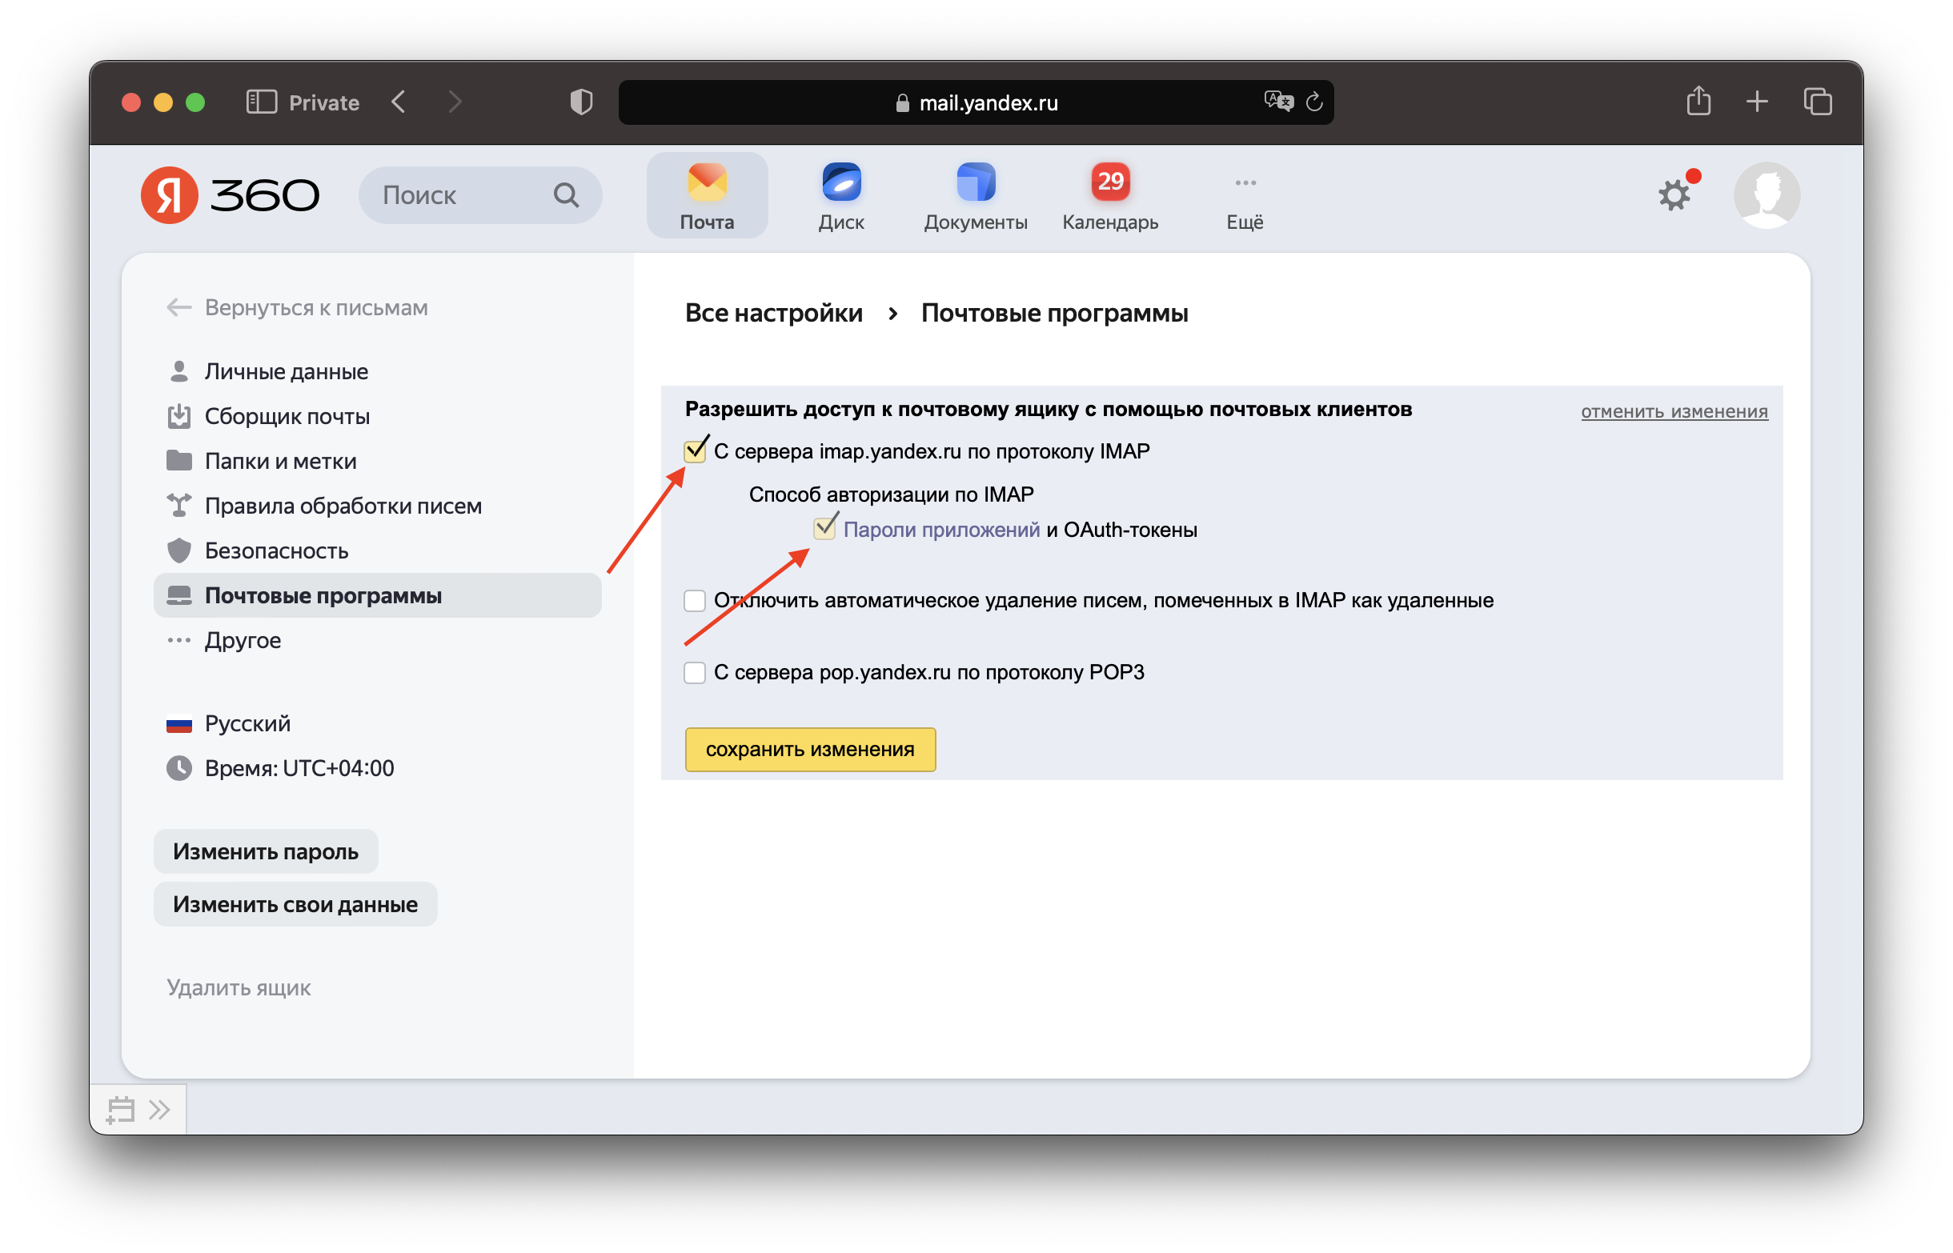Enable POP3 server access checkbox
Screen dimensions: 1953x1253
[694, 673]
